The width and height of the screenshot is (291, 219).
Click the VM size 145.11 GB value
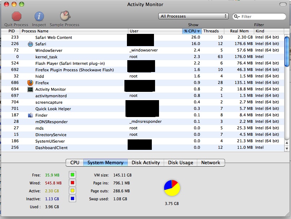click(x=122, y=175)
